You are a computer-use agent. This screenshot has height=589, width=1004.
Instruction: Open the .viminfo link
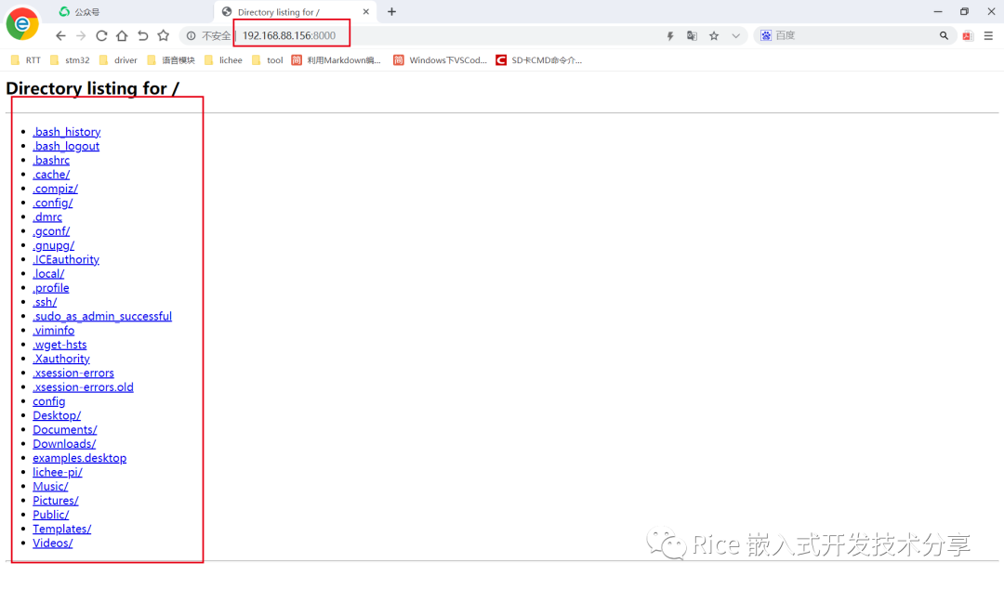coord(53,331)
